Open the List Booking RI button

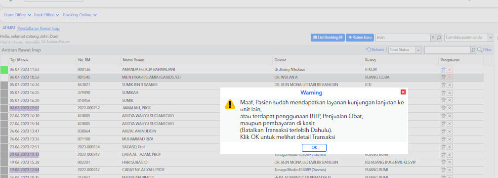click(328, 38)
